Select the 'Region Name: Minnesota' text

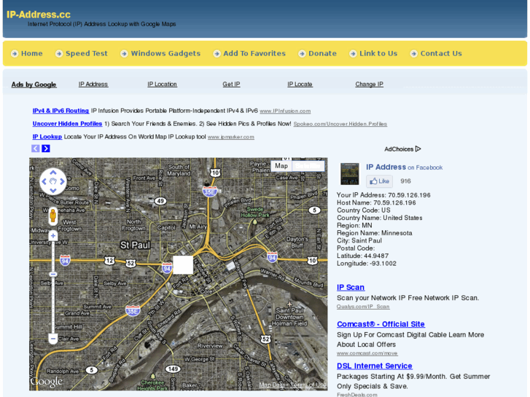point(375,233)
